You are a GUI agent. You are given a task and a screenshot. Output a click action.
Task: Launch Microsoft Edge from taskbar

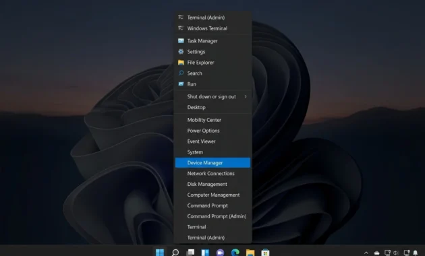(235, 252)
